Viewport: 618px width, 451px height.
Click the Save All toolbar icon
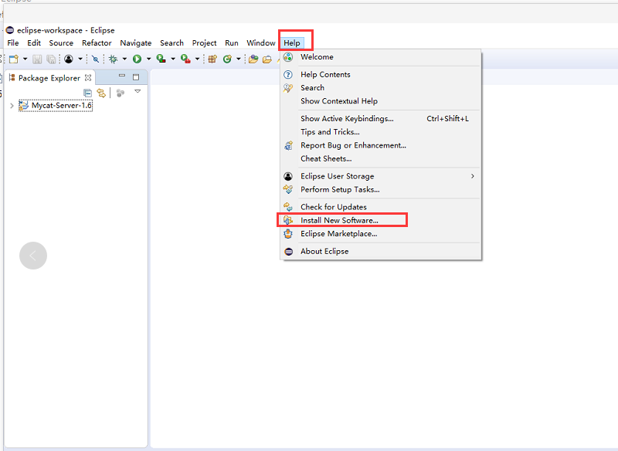click(x=51, y=59)
